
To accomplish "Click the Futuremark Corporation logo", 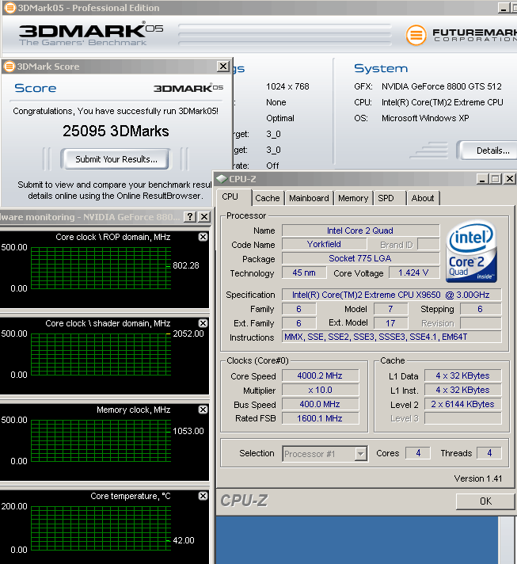I will click(460, 34).
